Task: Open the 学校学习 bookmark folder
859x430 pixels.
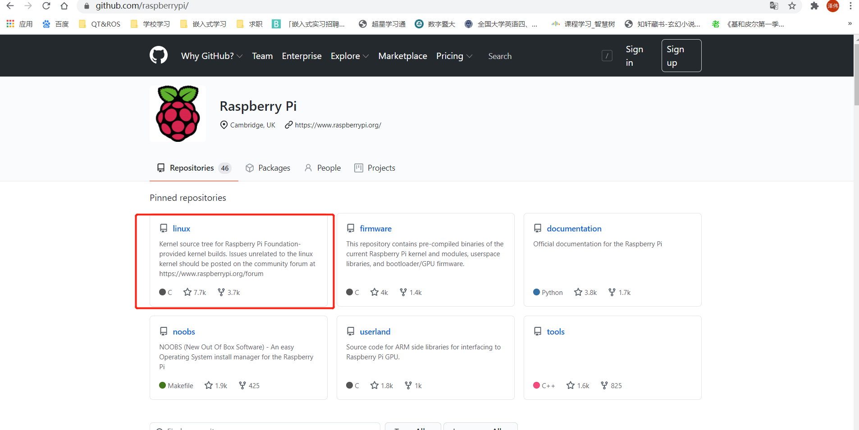Action: [x=150, y=24]
